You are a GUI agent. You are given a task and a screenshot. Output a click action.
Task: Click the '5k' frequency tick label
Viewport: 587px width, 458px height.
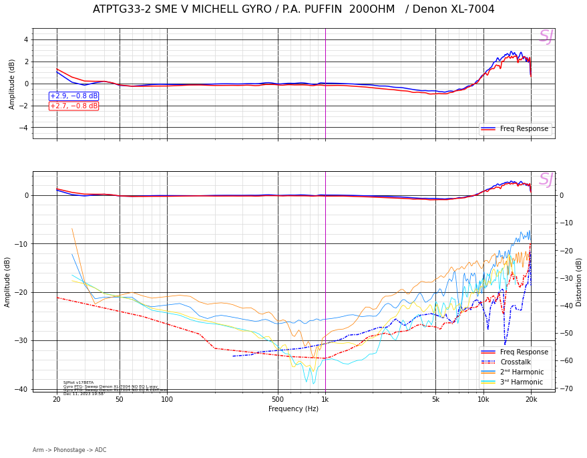[x=435, y=400]
